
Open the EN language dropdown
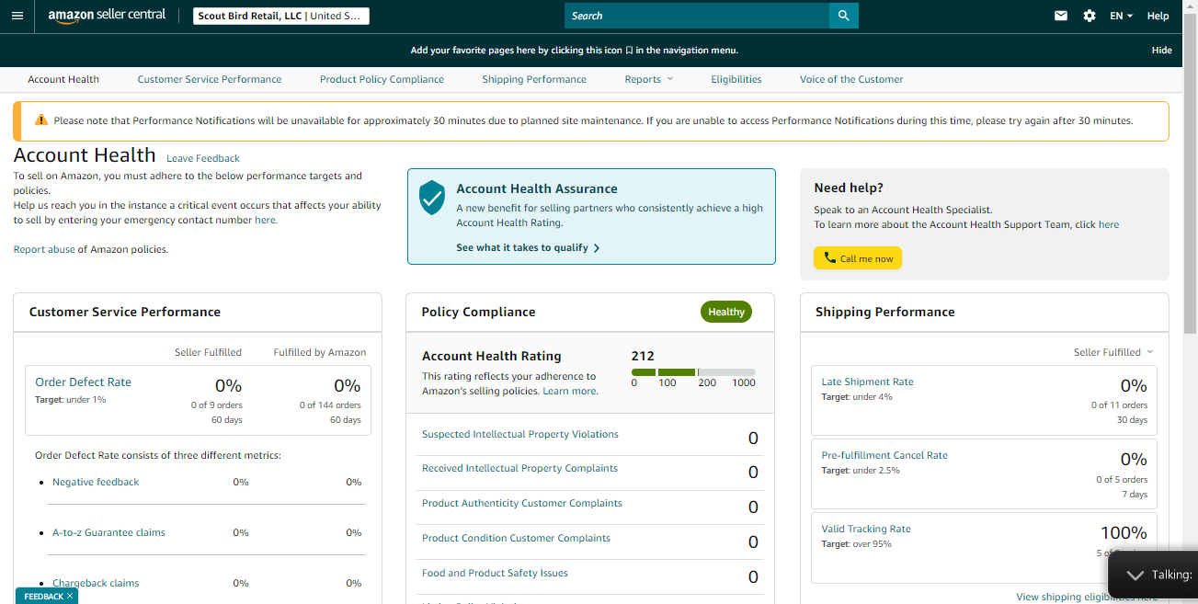point(1121,16)
